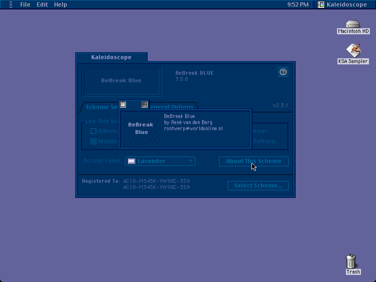Image resolution: width=376 pixels, height=282 pixels.
Task: Click the 3.5.8 scheme version text
Action: coord(181,79)
